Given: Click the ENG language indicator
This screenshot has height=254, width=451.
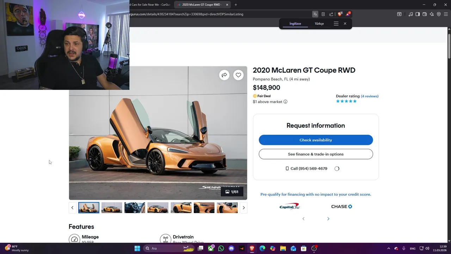Looking at the screenshot, I should (x=413, y=248).
